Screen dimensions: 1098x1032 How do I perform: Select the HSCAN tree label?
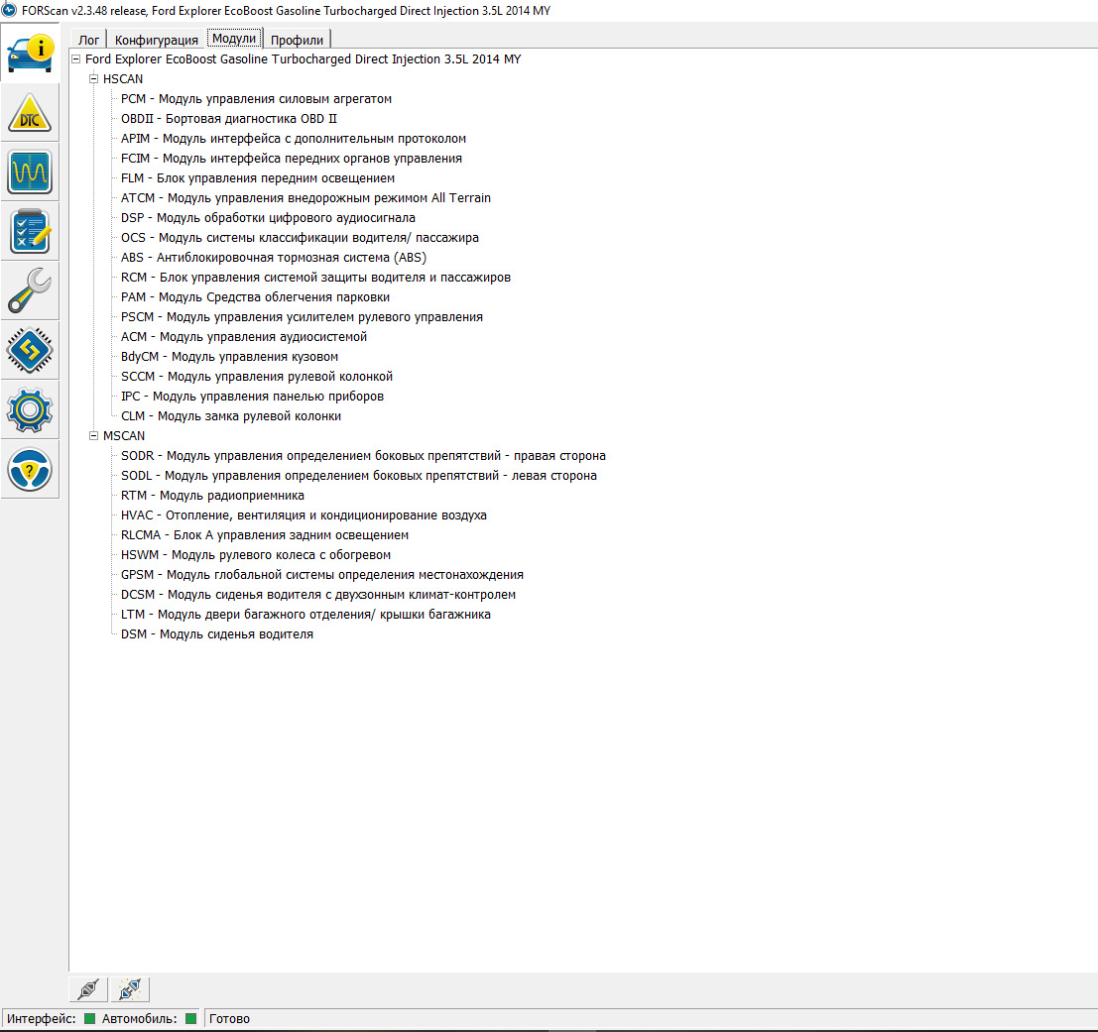point(123,79)
